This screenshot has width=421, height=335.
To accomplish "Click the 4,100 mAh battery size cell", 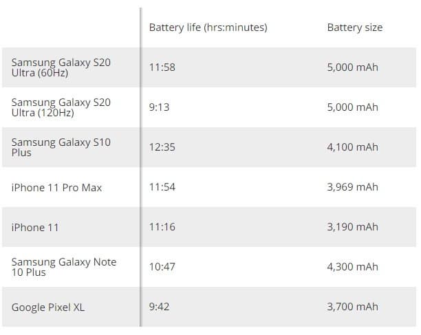I will [352, 147].
